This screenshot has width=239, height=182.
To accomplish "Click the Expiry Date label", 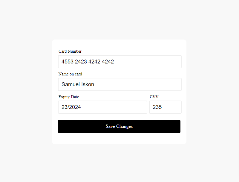I will point(69,97).
